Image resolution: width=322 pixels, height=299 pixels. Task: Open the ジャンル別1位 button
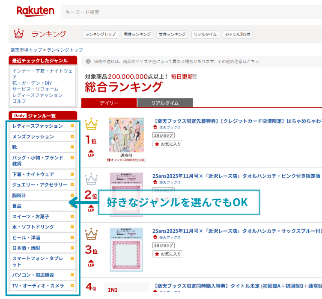pos(238,34)
